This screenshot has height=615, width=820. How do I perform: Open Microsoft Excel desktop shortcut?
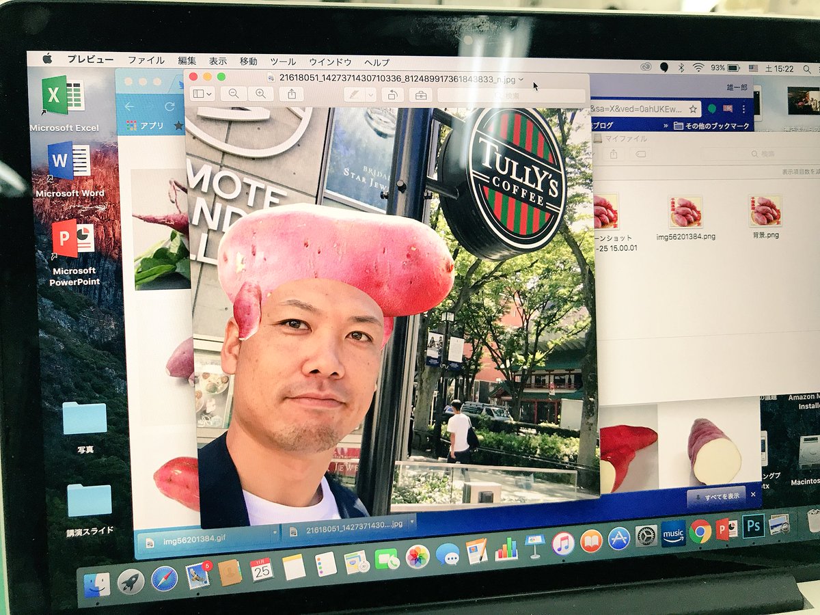pyautogui.click(x=64, y=104)
